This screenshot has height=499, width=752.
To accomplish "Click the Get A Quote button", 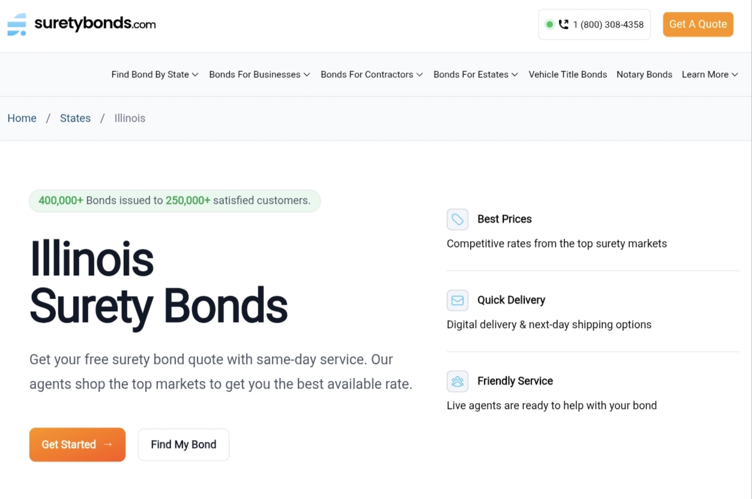I will [x=698, y=25].
